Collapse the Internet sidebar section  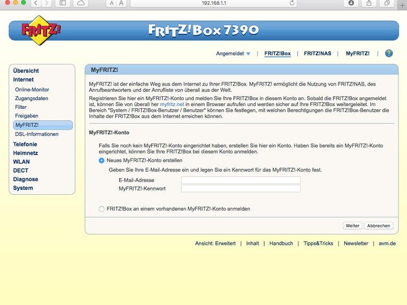(23, 80)
